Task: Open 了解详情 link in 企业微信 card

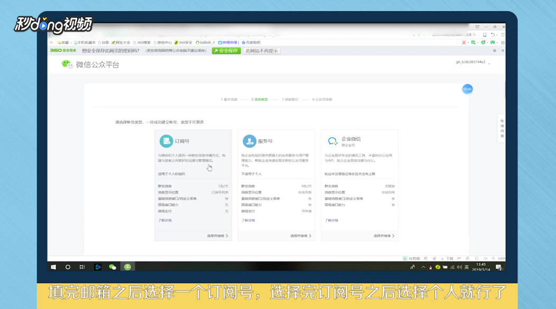Action: tap(331, 220)
